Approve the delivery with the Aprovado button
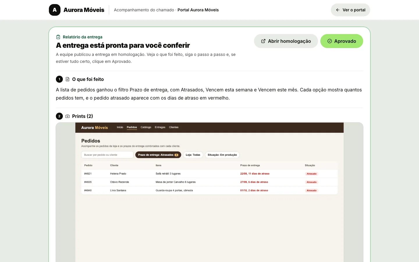 pyautogui.click(x=342, y=41)
